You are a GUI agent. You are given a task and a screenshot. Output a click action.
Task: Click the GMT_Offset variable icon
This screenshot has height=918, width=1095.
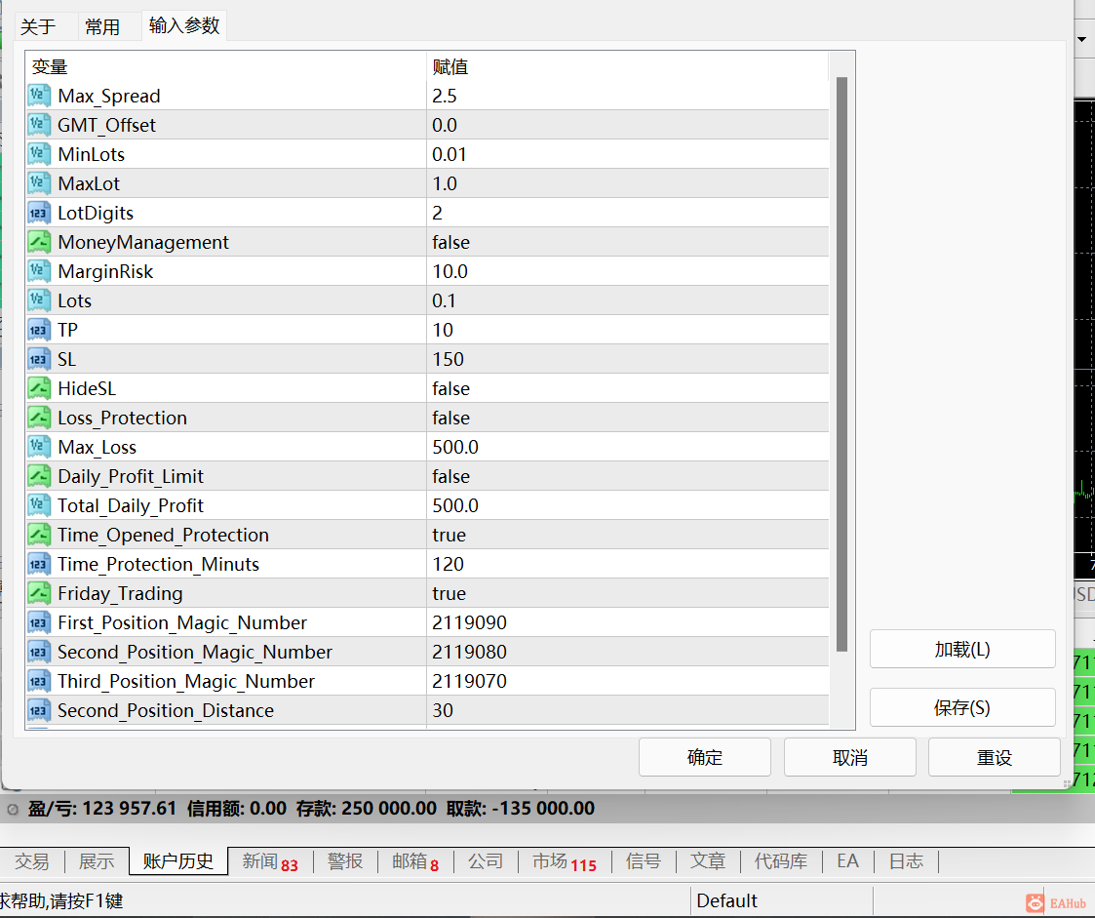tap(39, 124)
